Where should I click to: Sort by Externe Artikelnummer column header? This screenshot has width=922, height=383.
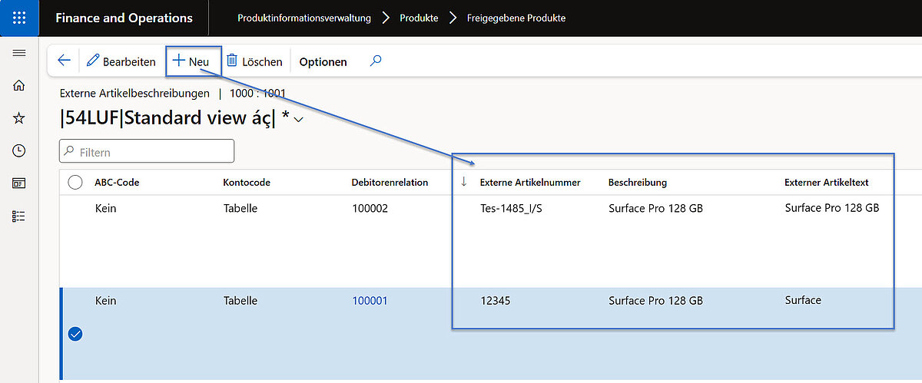[529, 183]
